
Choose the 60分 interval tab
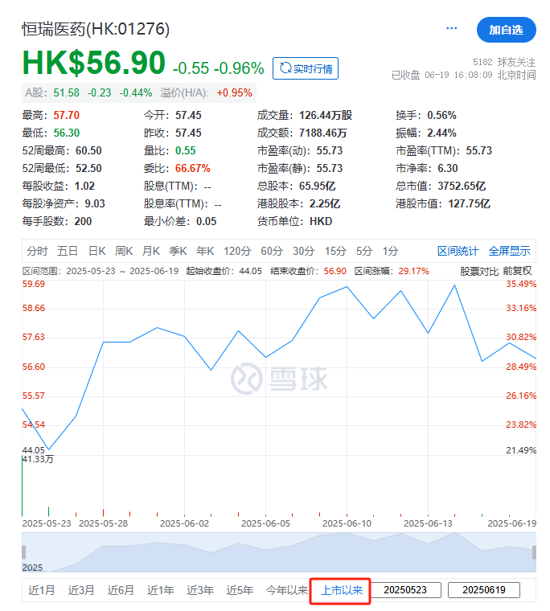272,251
